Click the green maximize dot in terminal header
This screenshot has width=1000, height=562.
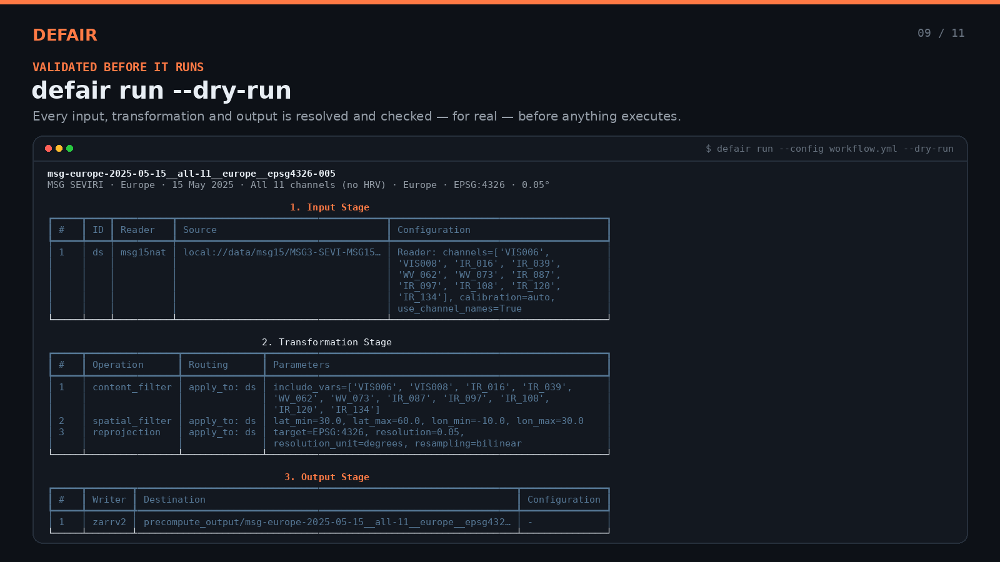69,148
